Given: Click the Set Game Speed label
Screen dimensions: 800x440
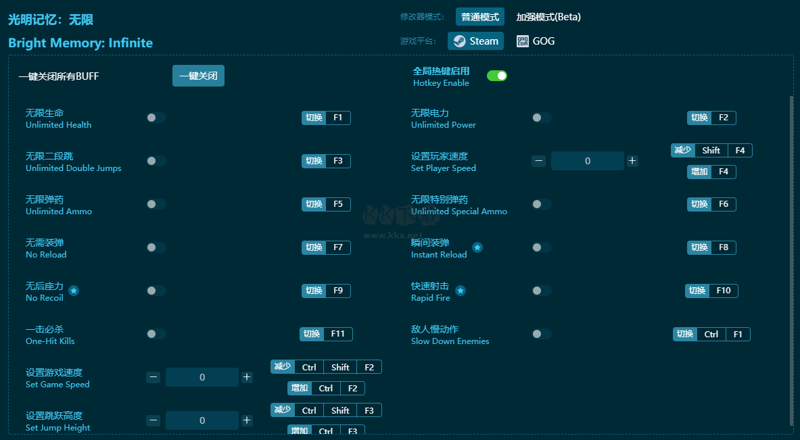Looking at the screenshot, I should (57, 385).
